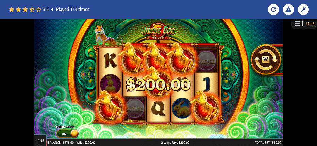Viewport: 317px width, 146px height.
Task: Click the reload game icon
Action: point(273,10)
